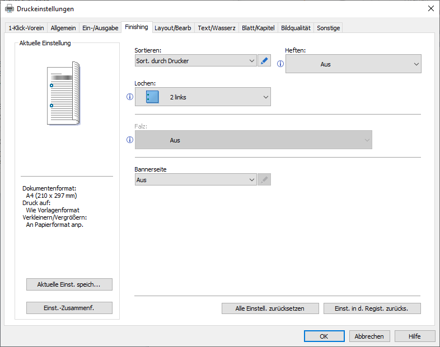Close the Druckeinstellungen dialog window
The image size is (440, 347).
[430, 8]
